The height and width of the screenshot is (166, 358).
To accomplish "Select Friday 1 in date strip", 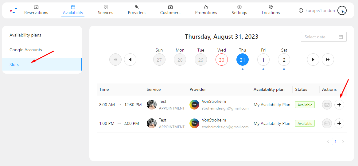I will (x=263, y=60).
